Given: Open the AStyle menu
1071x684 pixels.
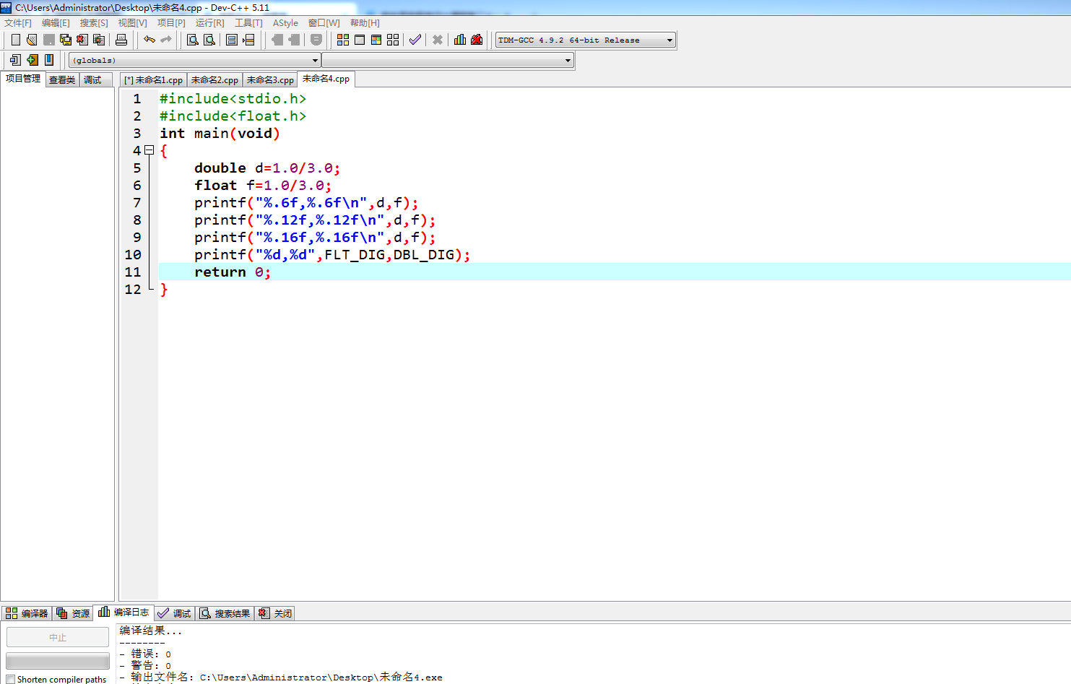Looking at the screenshot, I should pos(285,23).
